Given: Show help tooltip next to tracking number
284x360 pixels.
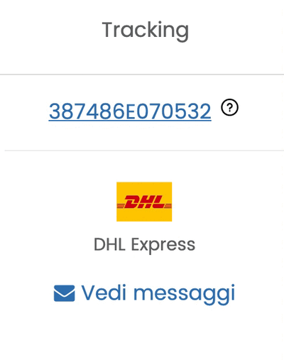Looking at the screenshot, I should click(229, 107).
